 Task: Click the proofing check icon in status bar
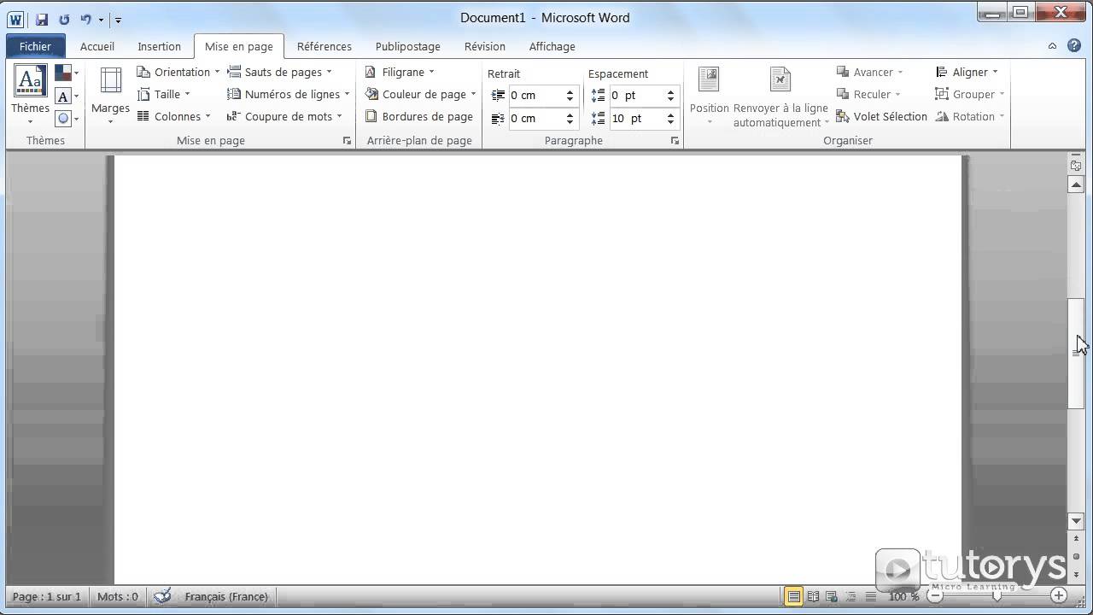click(x=162, y=596)
